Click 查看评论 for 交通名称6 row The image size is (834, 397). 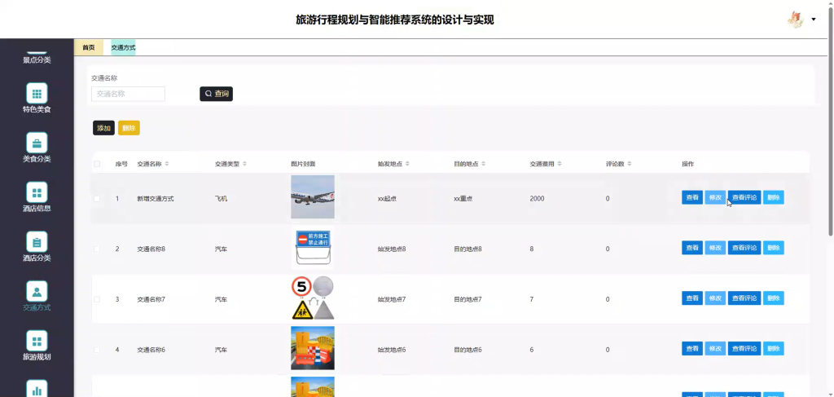point(744,349)
